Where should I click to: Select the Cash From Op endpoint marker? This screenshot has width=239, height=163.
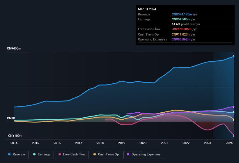234,120
